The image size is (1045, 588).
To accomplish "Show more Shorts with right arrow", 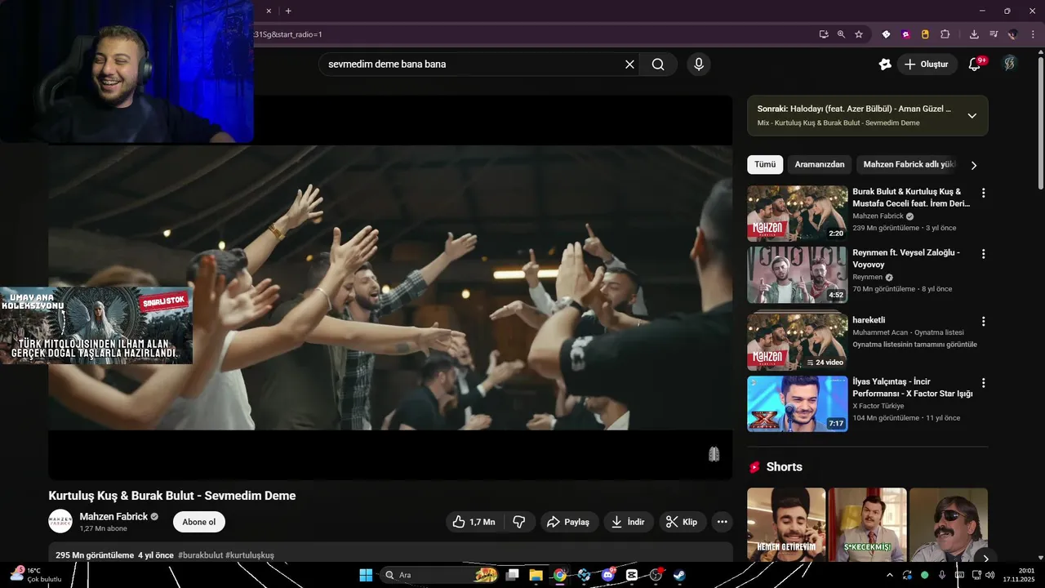I will coord(985,559).
